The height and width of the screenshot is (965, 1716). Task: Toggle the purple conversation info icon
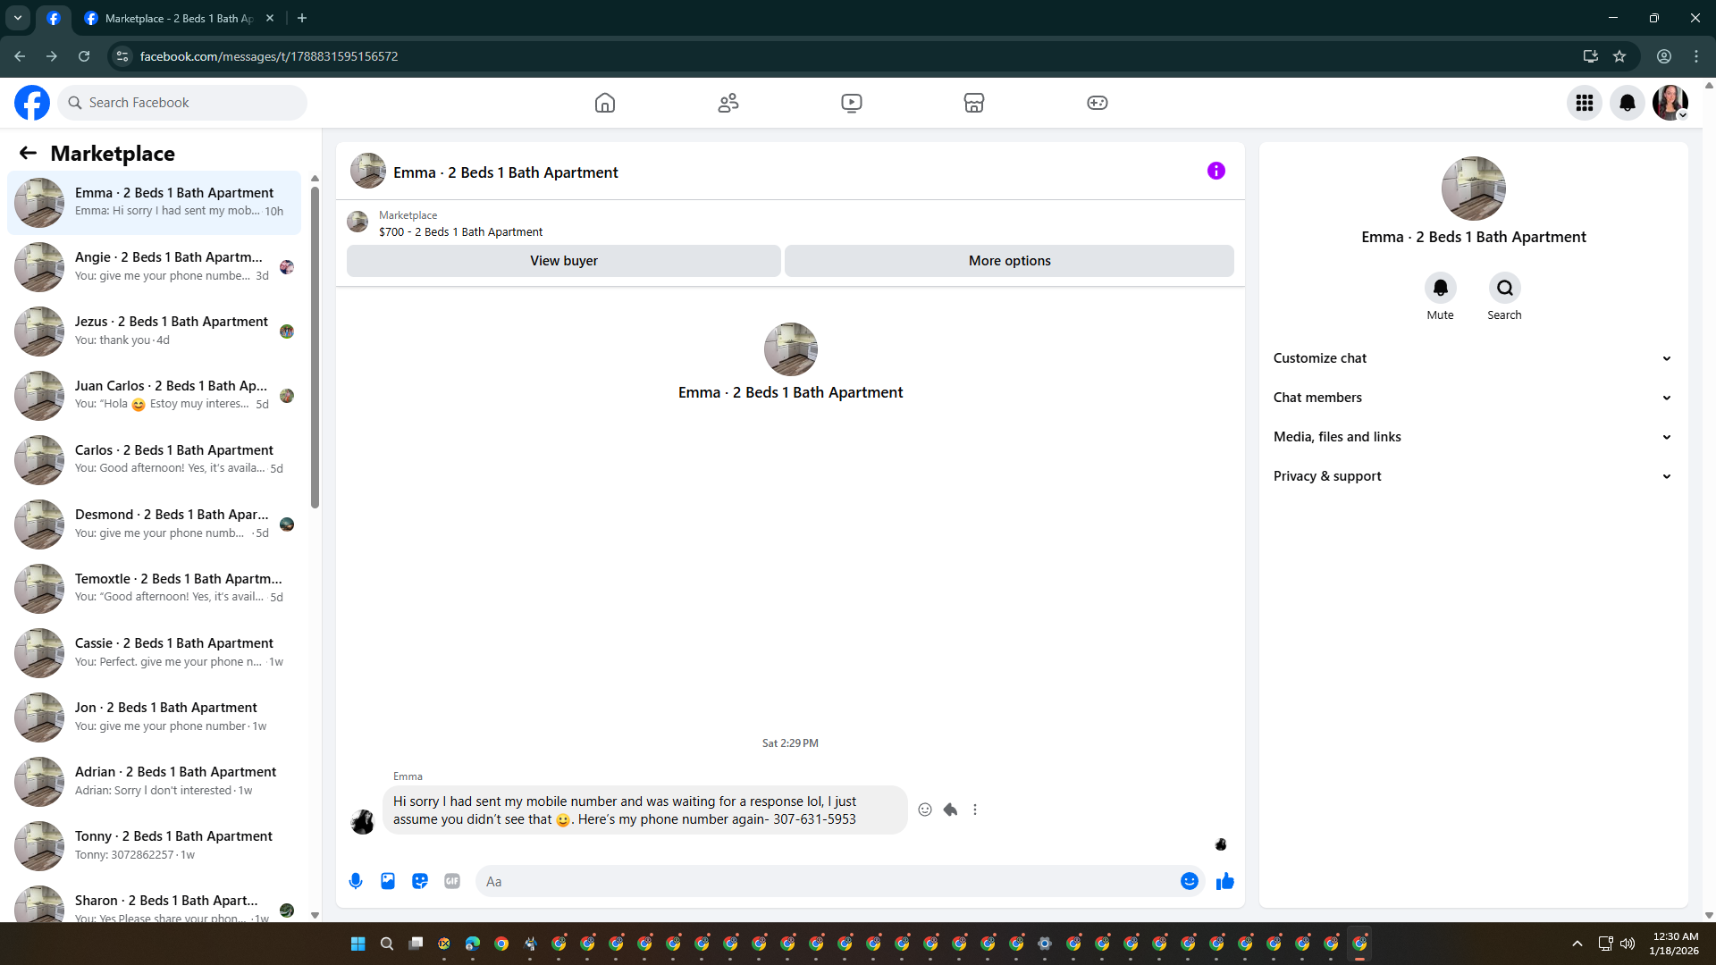1215,171
